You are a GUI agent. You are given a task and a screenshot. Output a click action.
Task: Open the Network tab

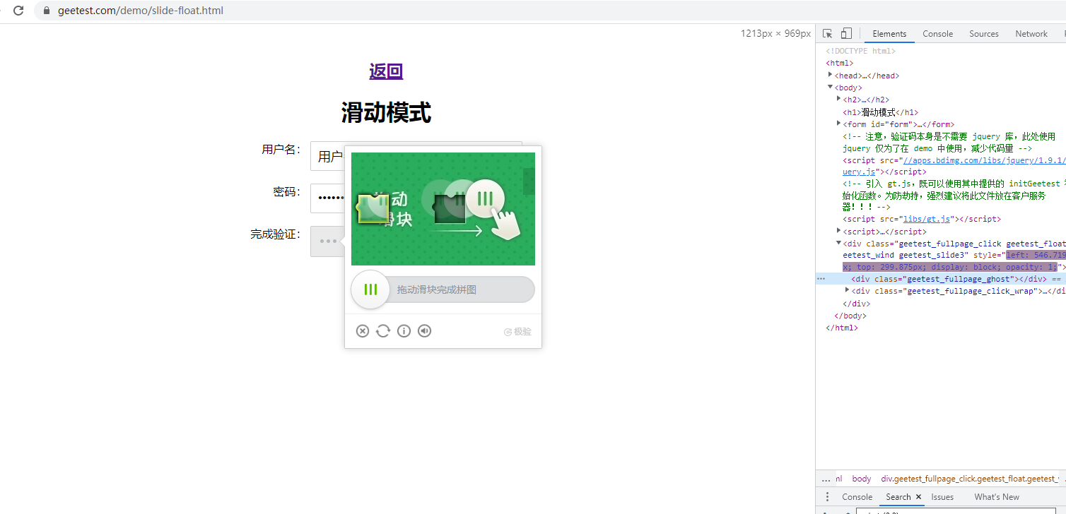point(1031,34)
